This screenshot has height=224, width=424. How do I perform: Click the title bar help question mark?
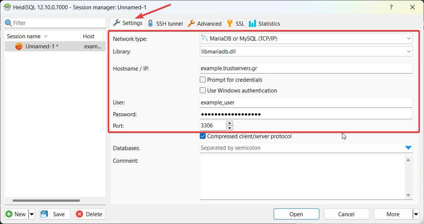point(391,7)
